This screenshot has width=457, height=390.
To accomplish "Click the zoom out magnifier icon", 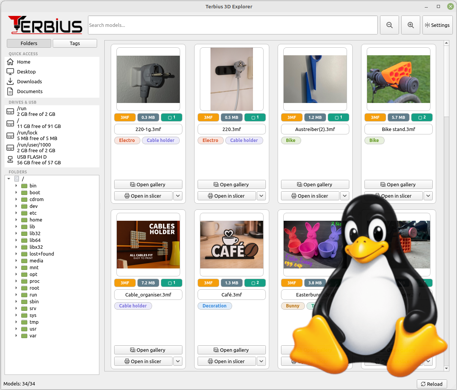I will (389, 25).
